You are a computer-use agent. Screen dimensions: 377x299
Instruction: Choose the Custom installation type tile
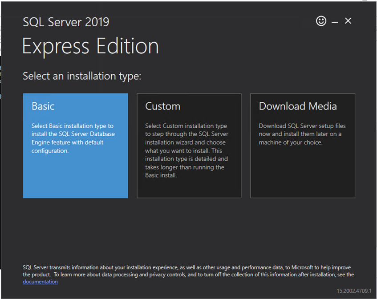[x=189, y=145]
